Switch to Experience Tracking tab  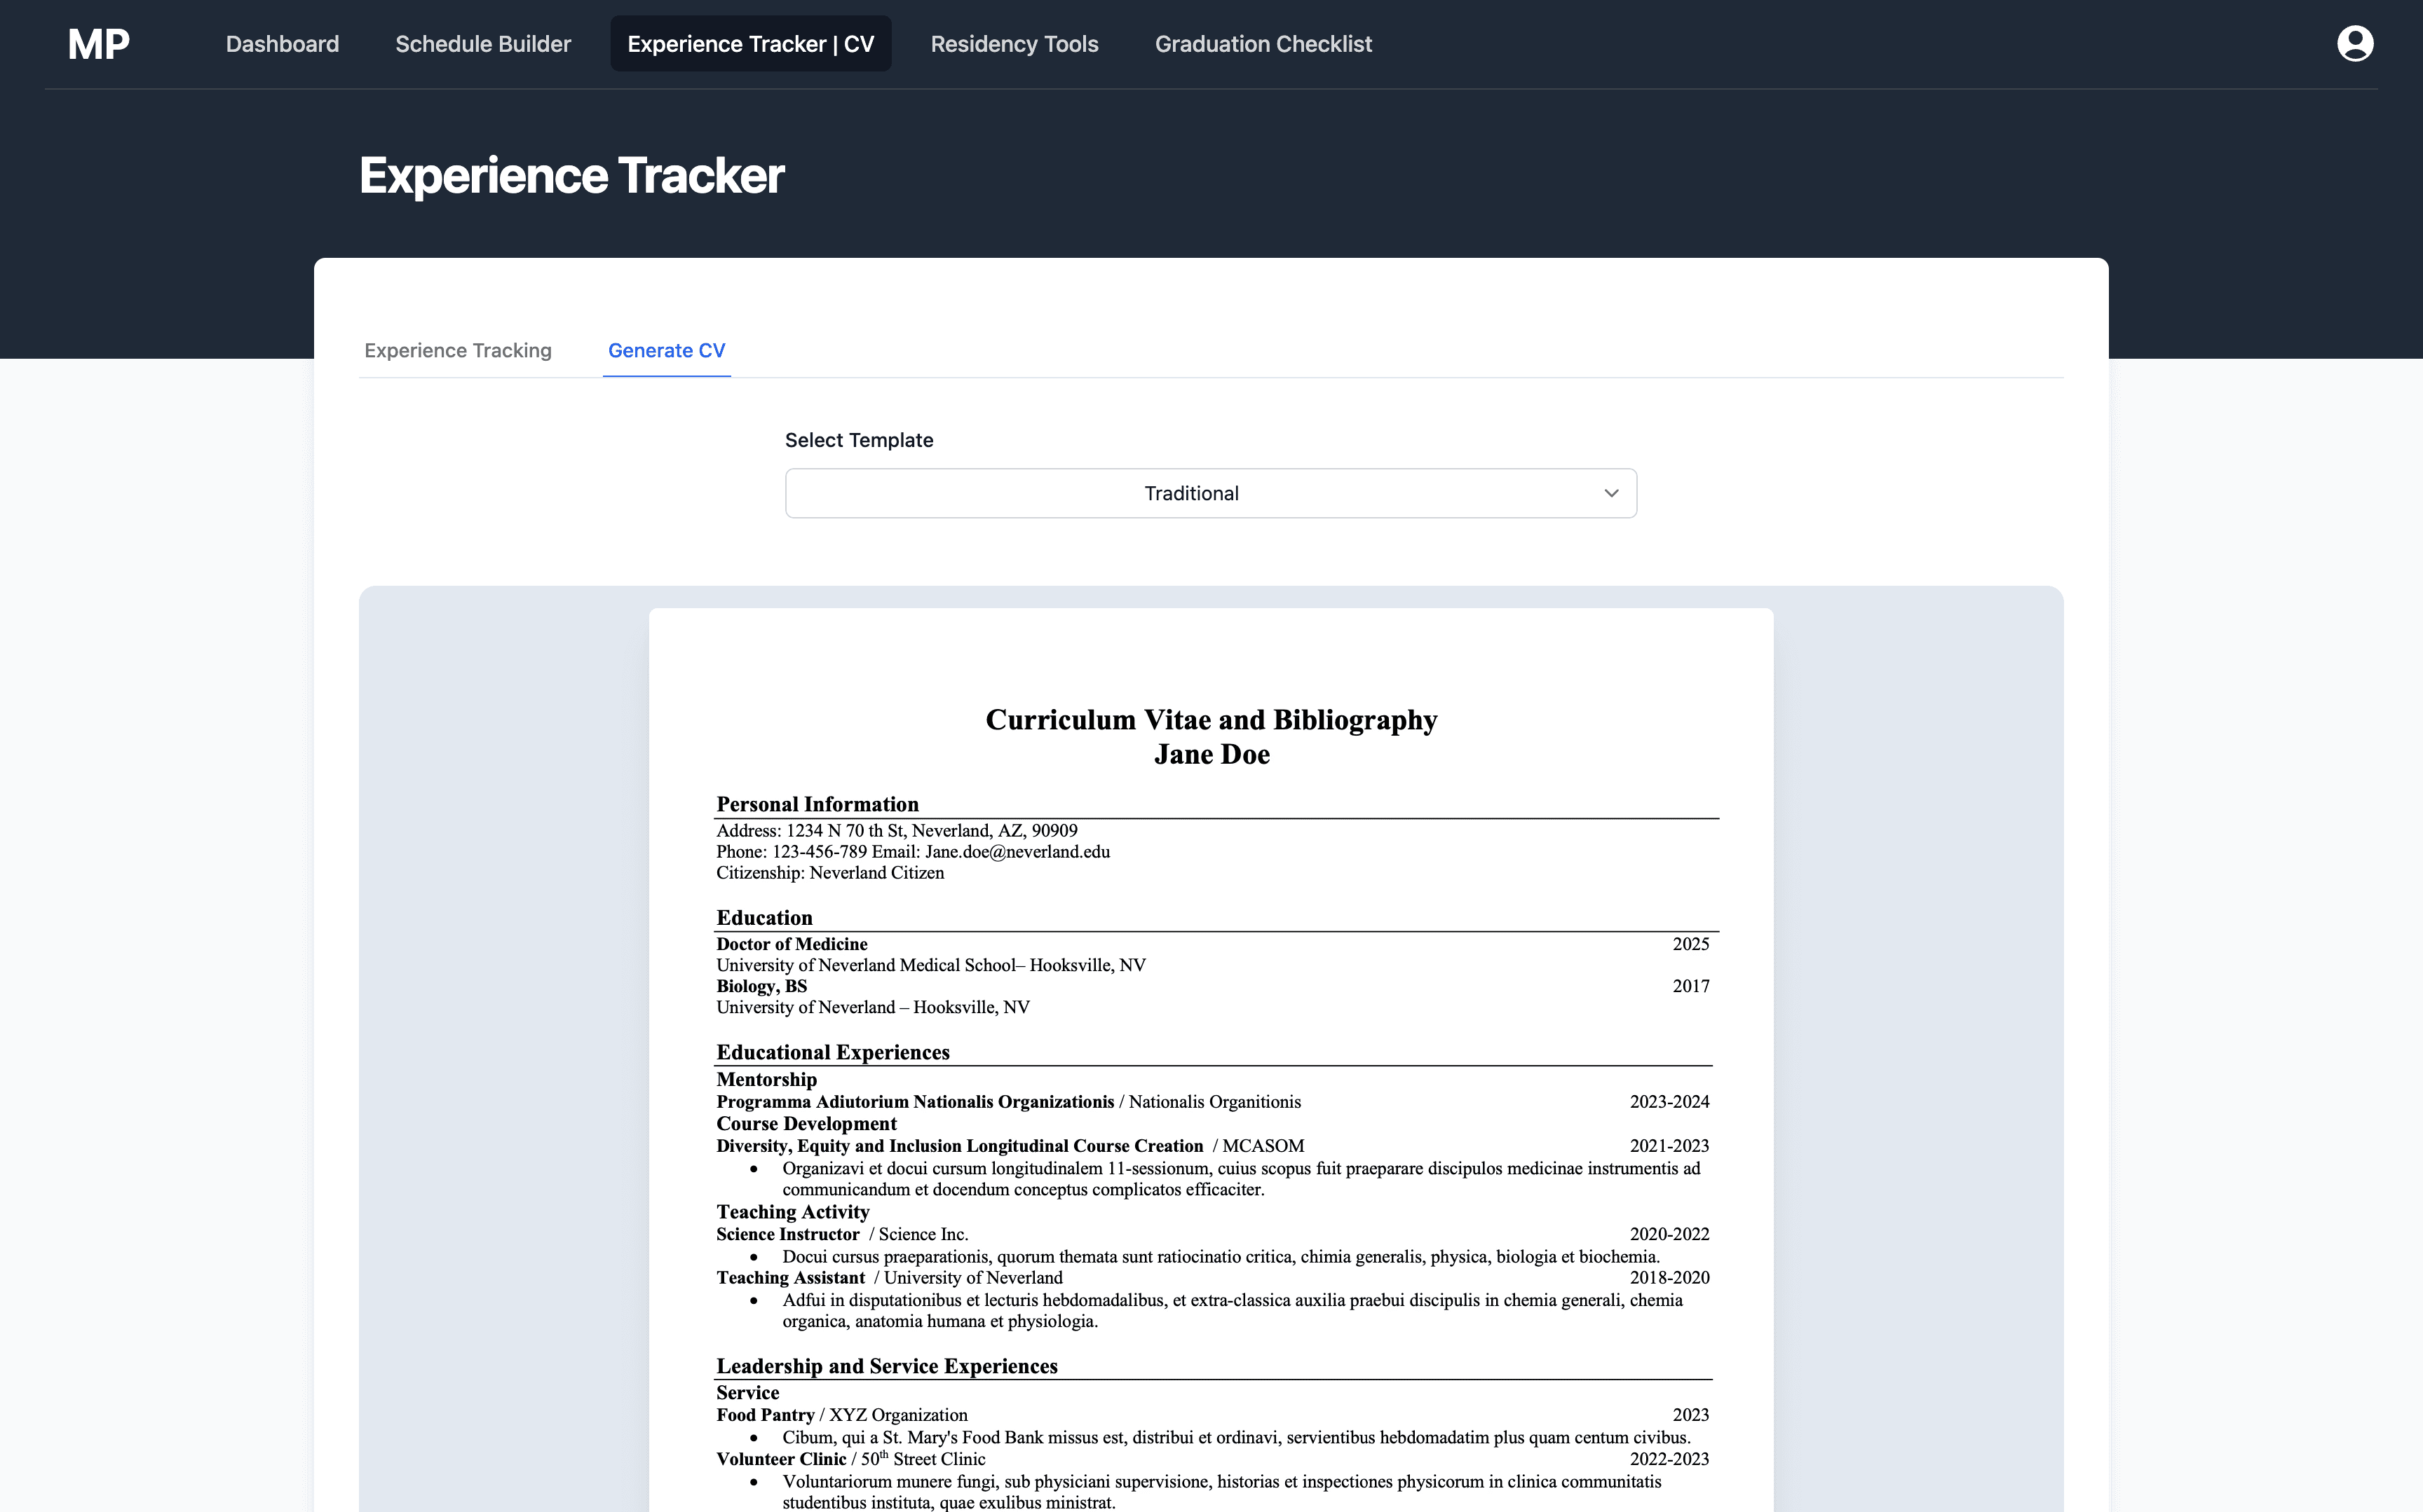[x=459, y=351]
